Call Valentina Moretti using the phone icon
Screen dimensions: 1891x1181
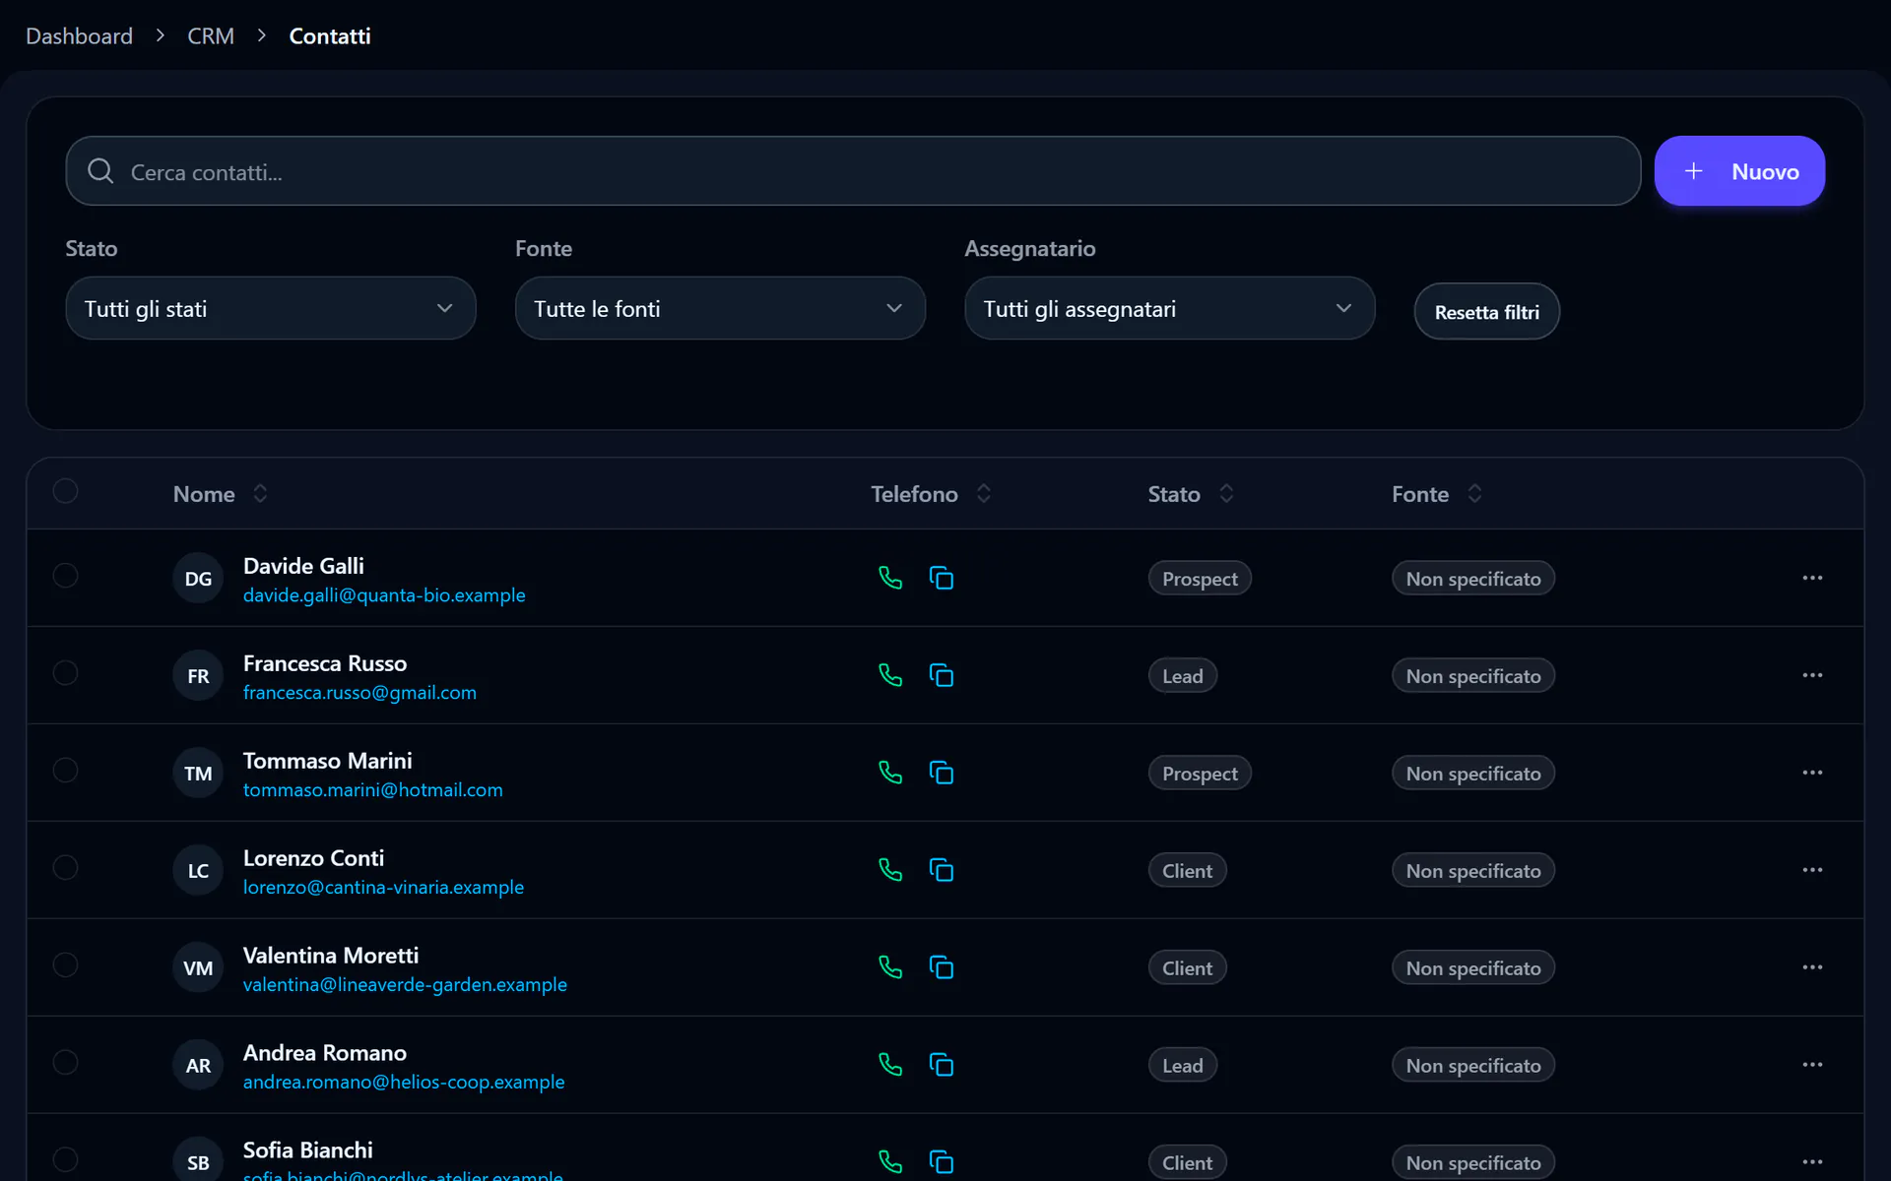(890, 967)
